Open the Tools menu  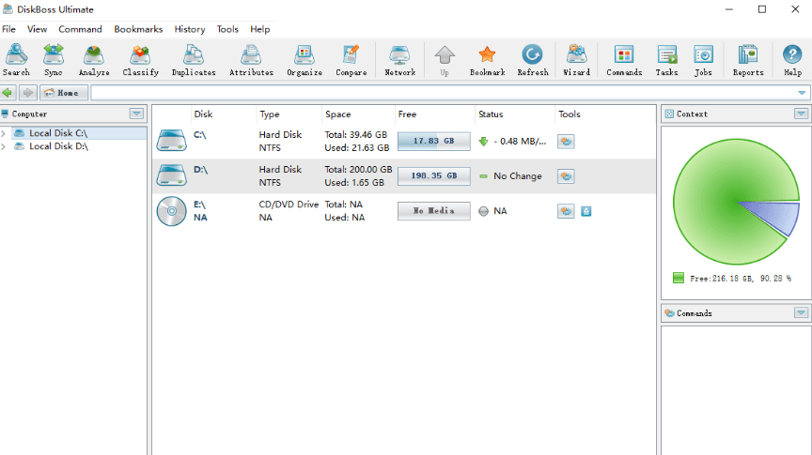pyautogui.click(x=227, y=29)
